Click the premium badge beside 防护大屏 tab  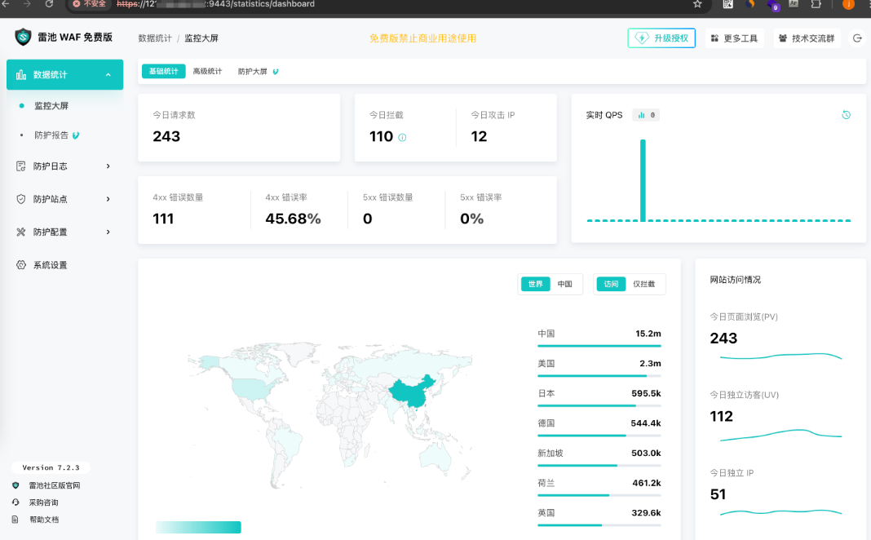[276, 72]
